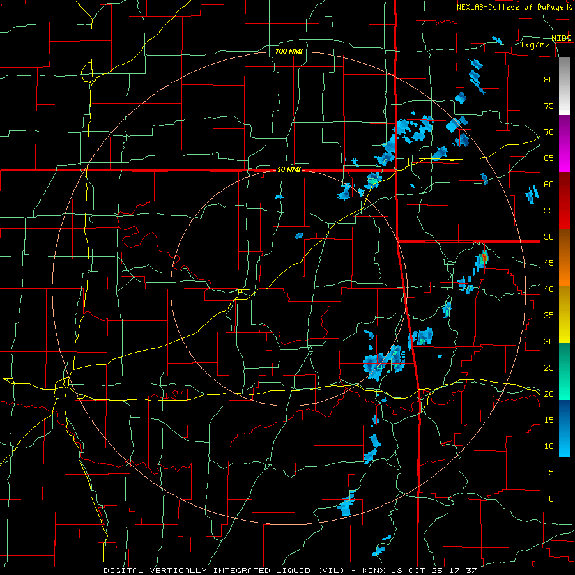
Task: Click the 5 value on the color scale
Action: 551,473
